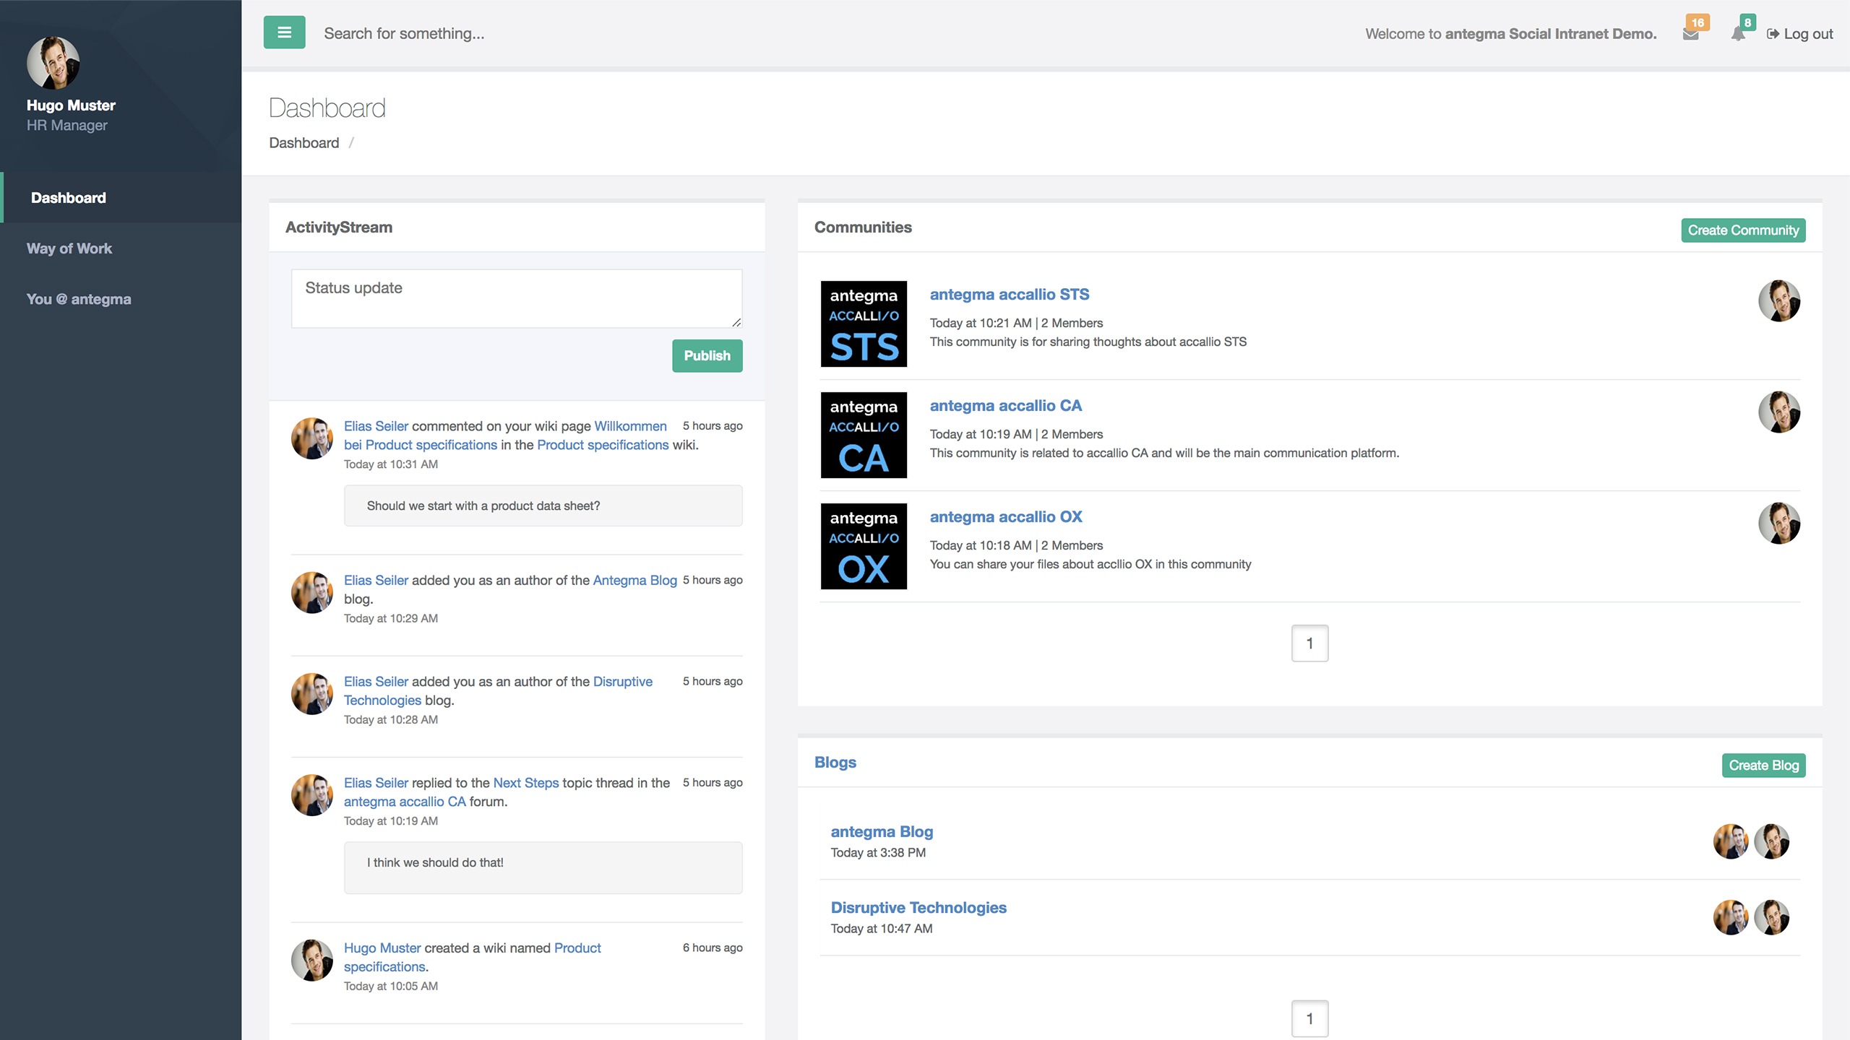Click Hugo Muster author avatar on antegma Blog row
Screen dimensions: 1850x1040
[1772, 841]
